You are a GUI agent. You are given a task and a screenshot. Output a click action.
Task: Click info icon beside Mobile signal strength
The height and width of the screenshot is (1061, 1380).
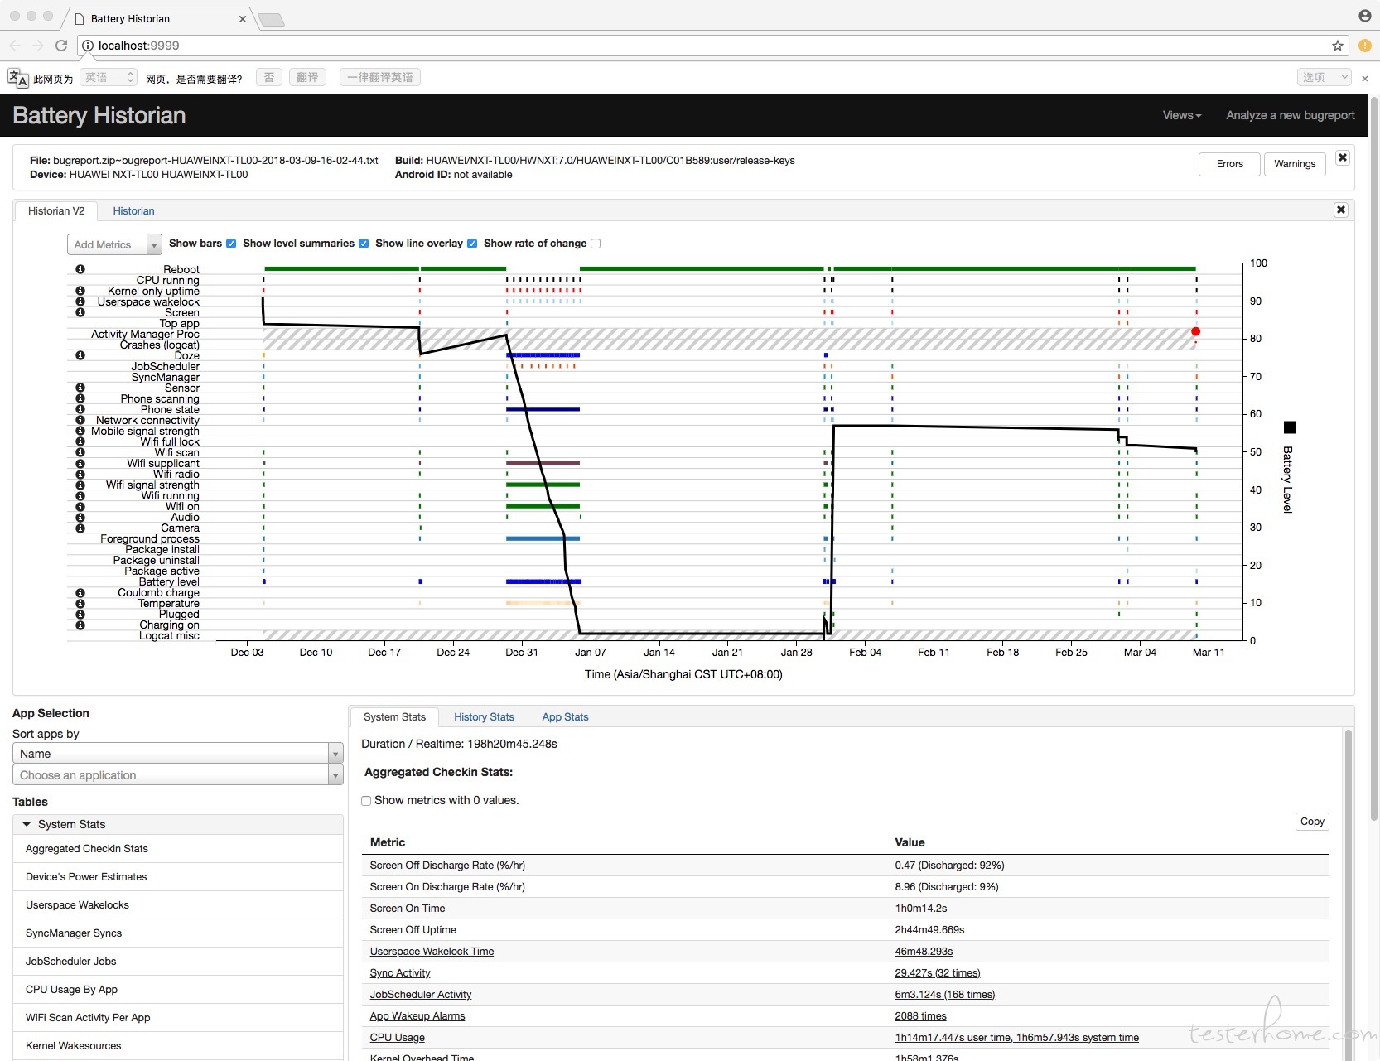point(80,431)
